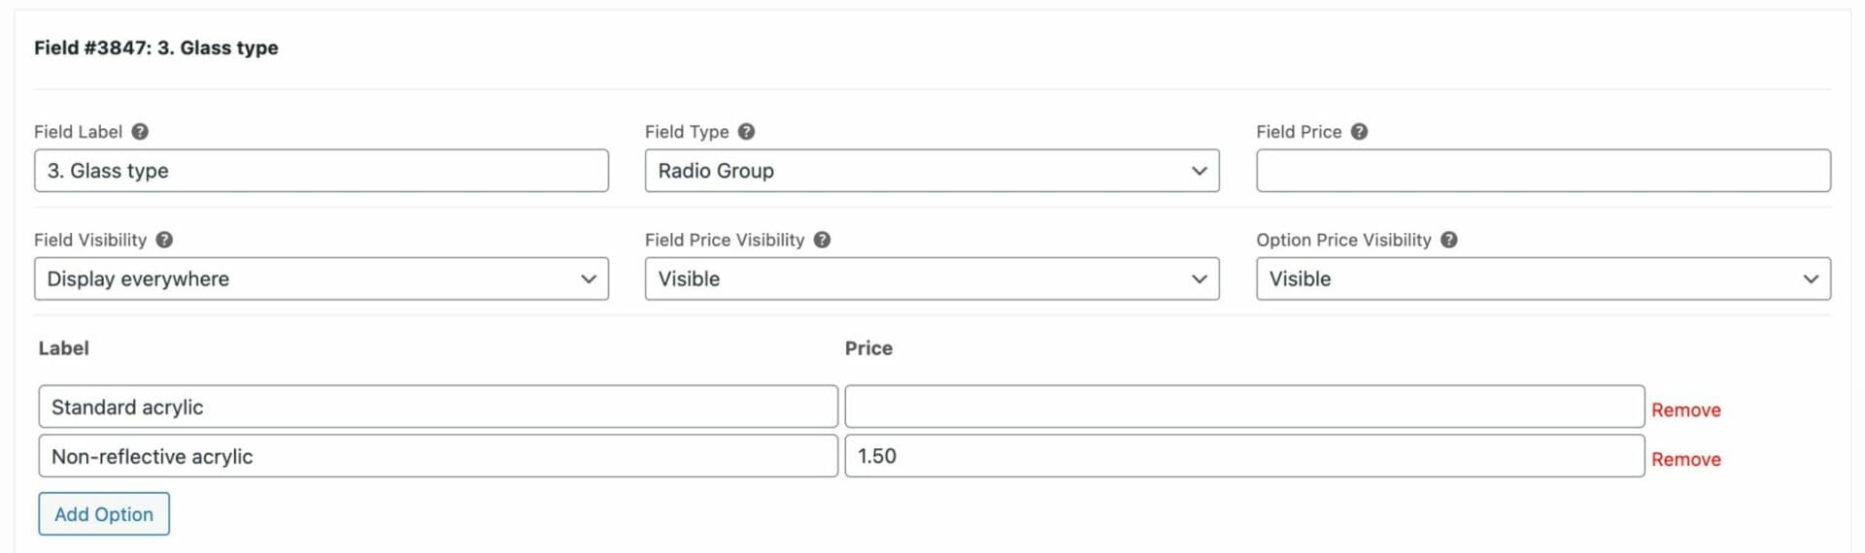Remove the Non-reflective acrylic option
Viewport: 1865px width, 553px height.
pos(1686,460)
